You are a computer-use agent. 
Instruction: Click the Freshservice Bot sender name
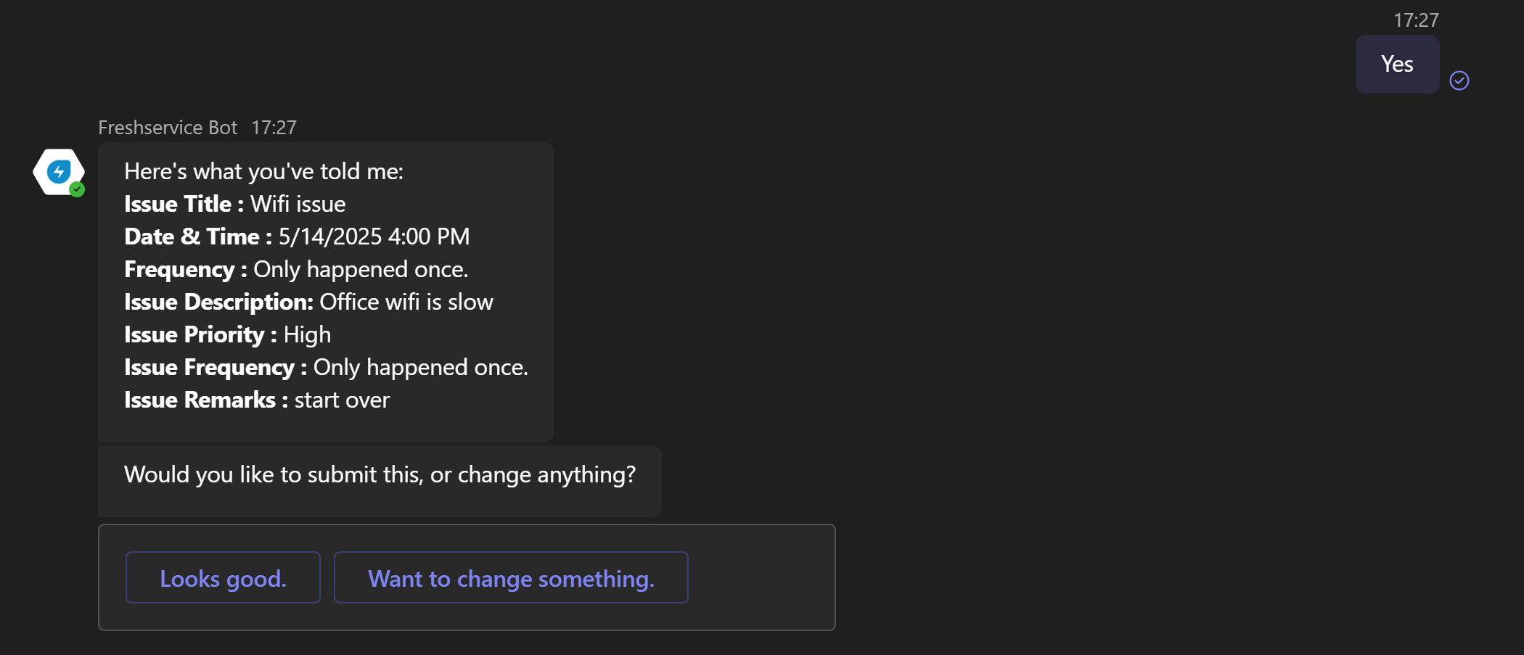coord(168,128)
